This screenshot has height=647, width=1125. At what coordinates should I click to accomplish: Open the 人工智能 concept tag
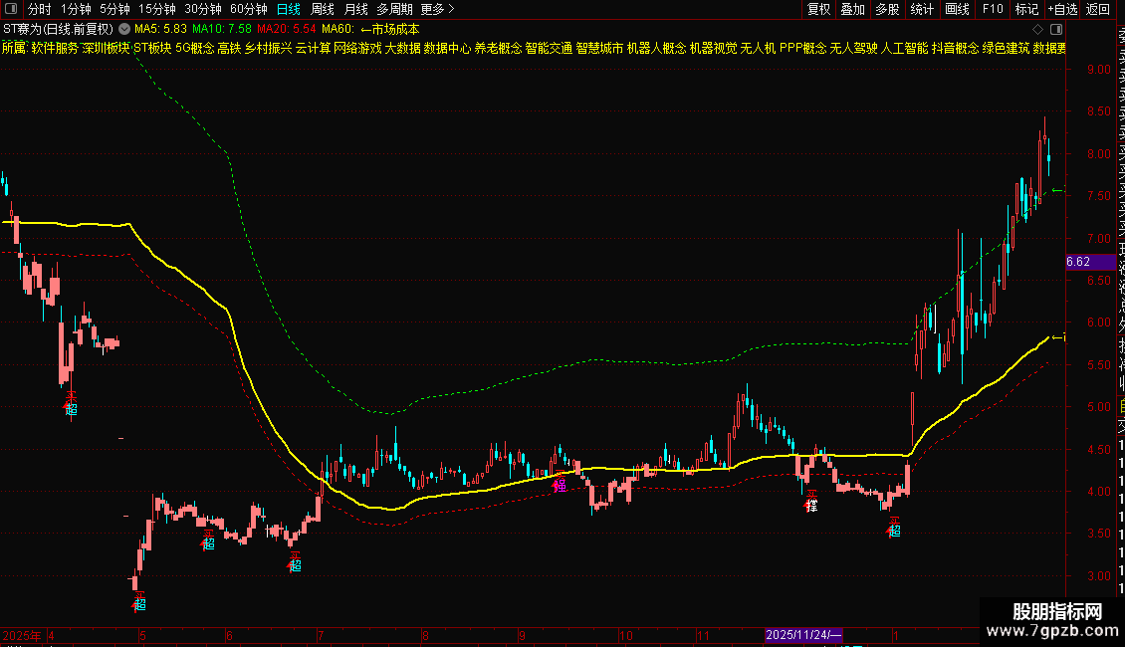[904, 48]
